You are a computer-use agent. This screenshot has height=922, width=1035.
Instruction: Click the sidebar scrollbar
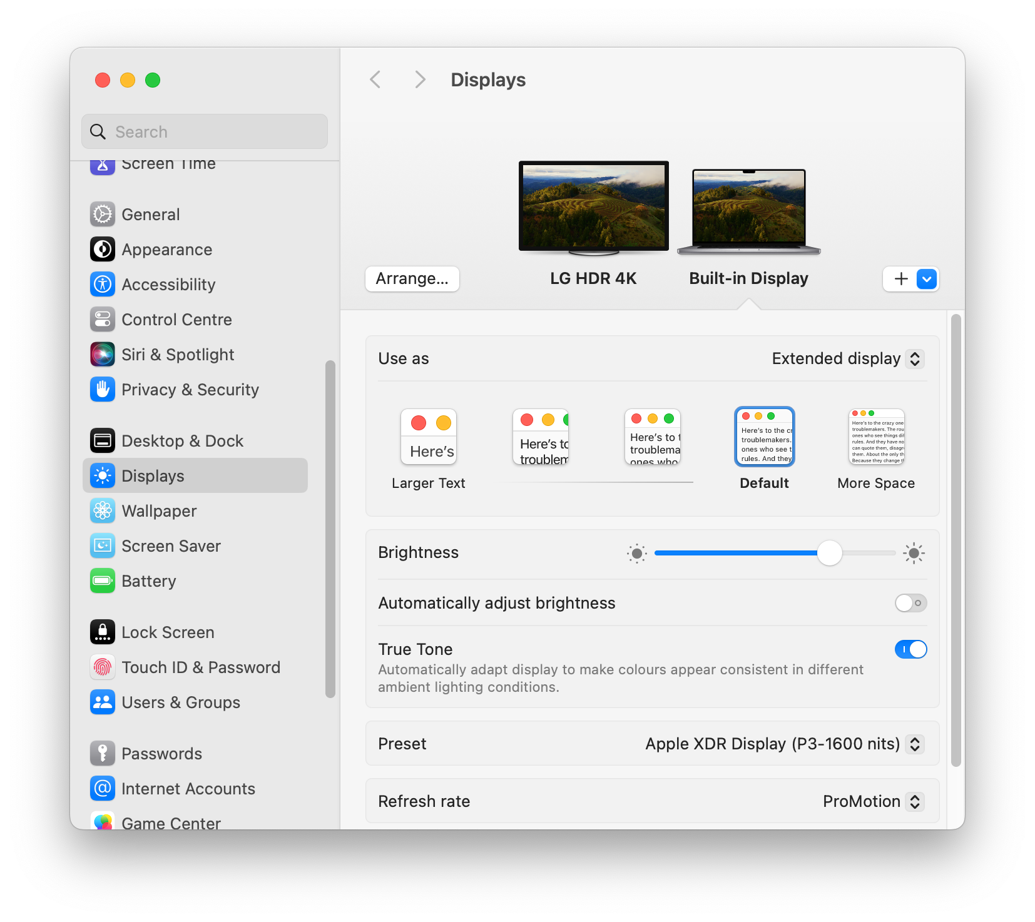[330, 529]
